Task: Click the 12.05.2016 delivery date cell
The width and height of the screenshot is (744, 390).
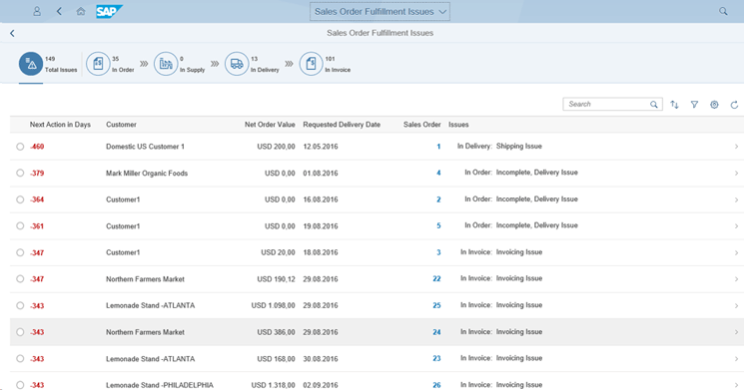Action: 321,147
